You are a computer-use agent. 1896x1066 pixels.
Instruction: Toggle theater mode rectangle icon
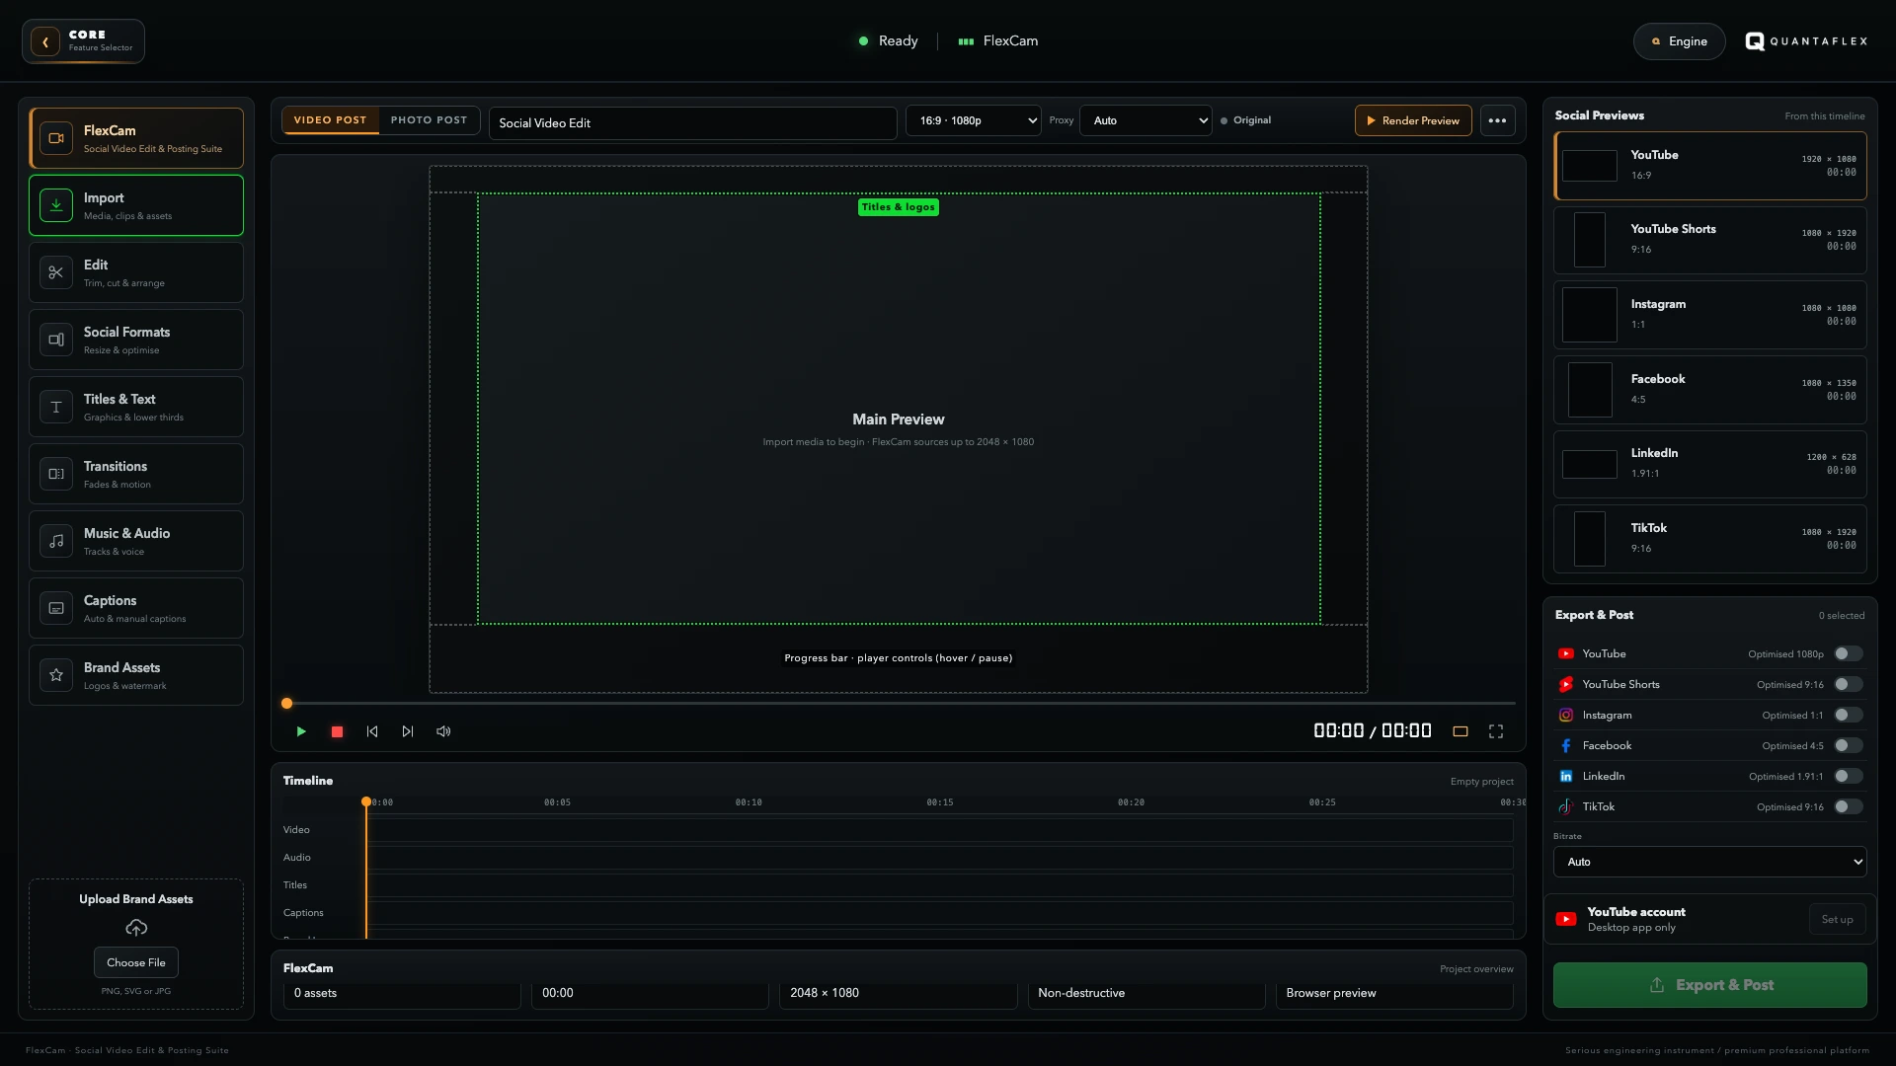click(x=1461, y=731)
